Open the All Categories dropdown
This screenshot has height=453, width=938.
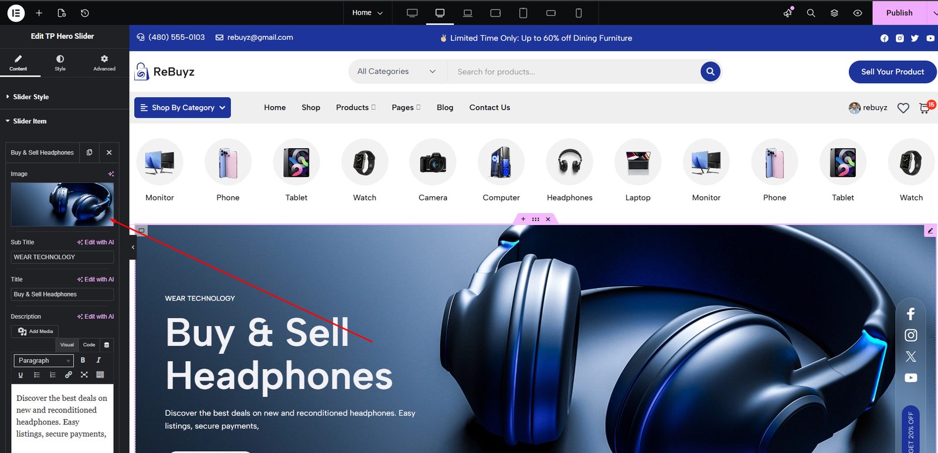click(397, 71)
